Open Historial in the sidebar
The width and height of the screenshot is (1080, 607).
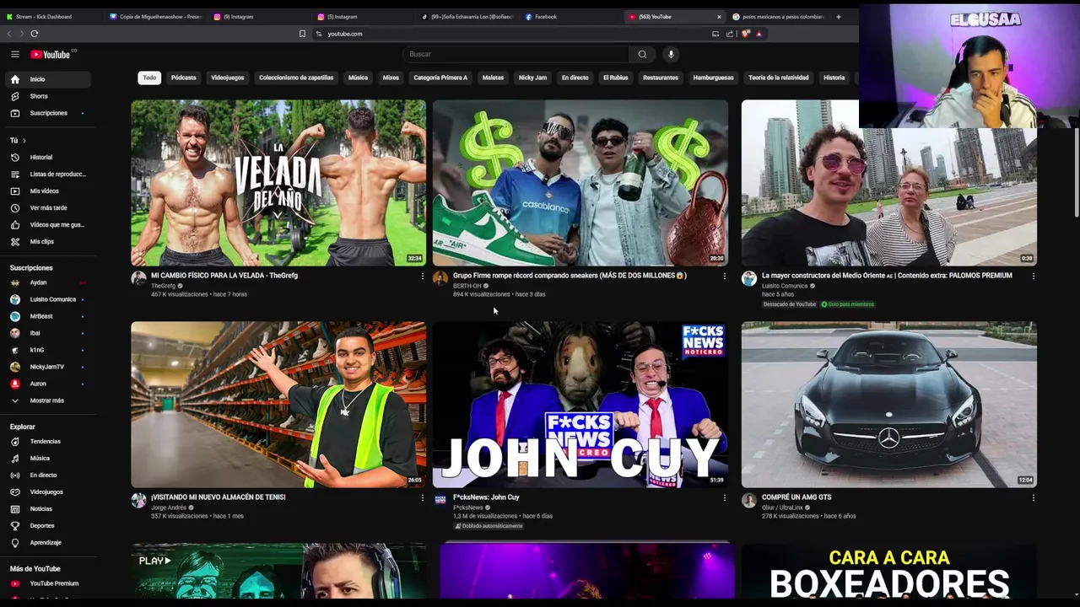(x=46, y=157)
